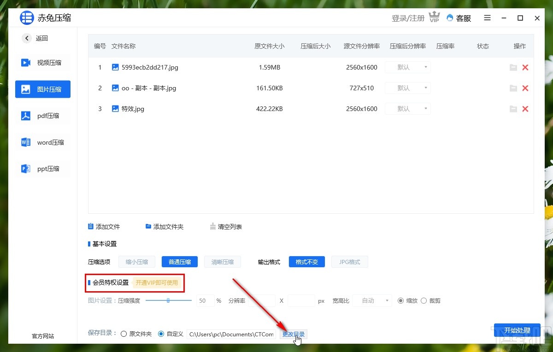This screenshot has width=553, height=352.
Task: Click 清空列表 to clear the list
Action: tap(226, 227)
